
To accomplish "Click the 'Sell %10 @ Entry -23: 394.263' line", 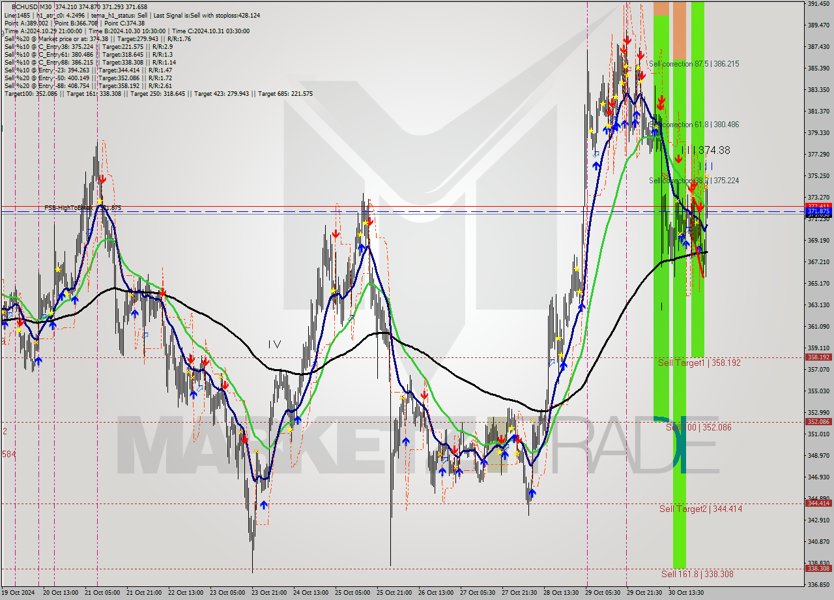I will click(x=88, y=70).
